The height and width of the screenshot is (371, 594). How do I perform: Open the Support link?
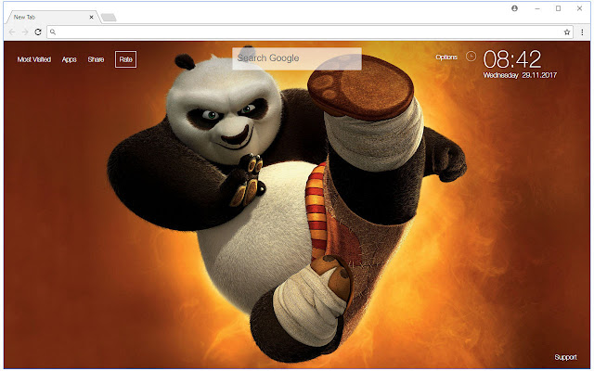[x=565, y=357]
